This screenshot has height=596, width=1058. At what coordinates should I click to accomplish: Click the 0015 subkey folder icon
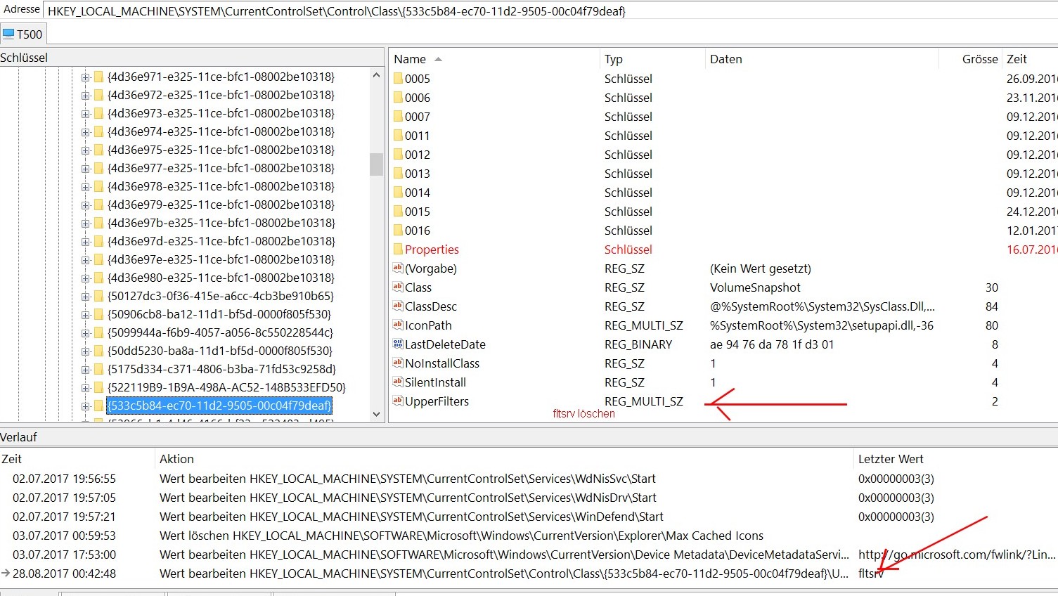pos(398,211)
